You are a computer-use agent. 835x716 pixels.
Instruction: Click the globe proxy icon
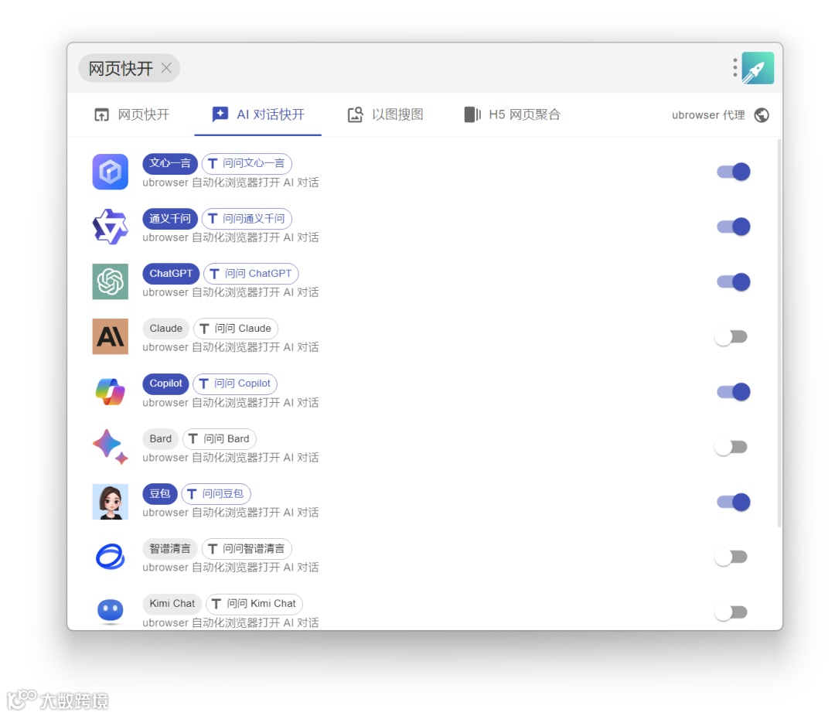click(x=762, y=115)
